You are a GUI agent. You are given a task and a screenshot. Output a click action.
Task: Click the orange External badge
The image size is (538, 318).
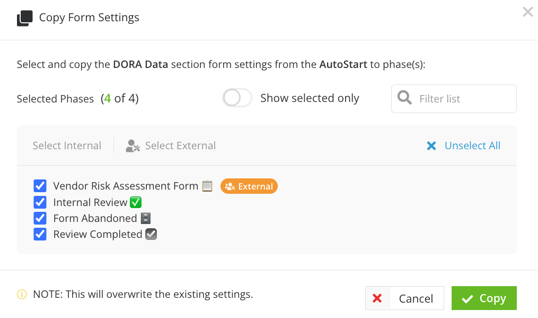(x=249, y=186)
